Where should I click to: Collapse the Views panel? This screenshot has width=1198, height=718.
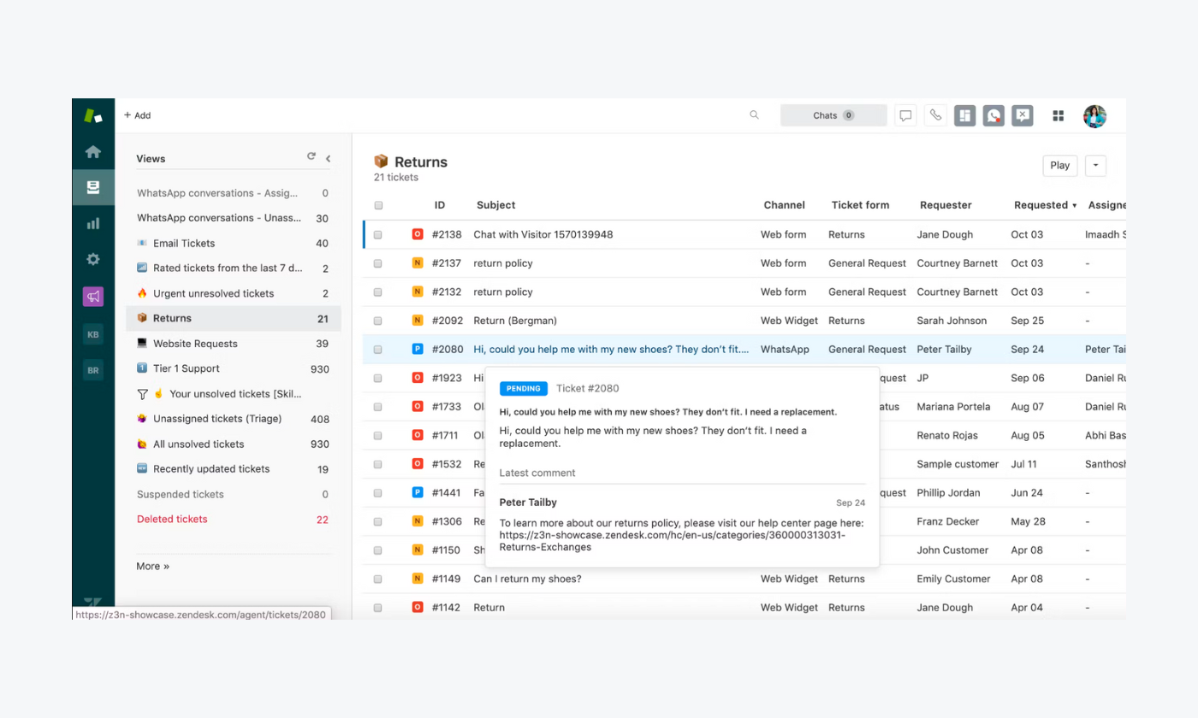[329, 158]
